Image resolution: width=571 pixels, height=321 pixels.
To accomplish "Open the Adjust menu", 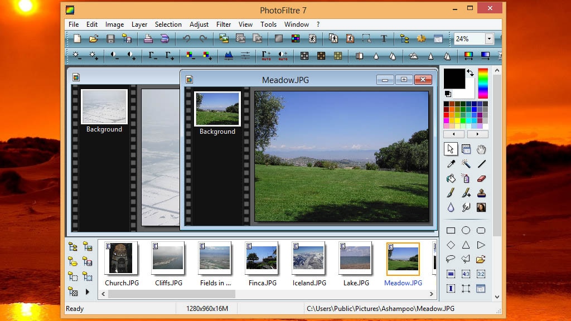I will 199,25.
